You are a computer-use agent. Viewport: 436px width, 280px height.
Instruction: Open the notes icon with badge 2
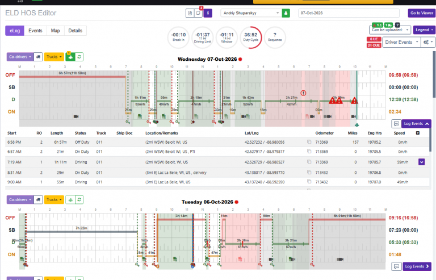pyautogui.click(x=198, y=13)
